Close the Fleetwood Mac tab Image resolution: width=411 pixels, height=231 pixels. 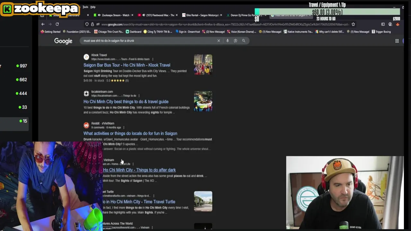tap(177, 15)
